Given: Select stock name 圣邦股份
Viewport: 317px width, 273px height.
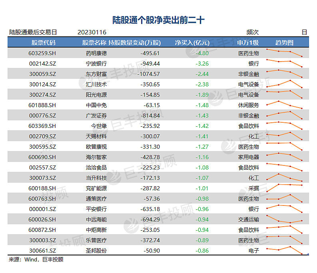Looking at the screenshot, I should 96,251.
